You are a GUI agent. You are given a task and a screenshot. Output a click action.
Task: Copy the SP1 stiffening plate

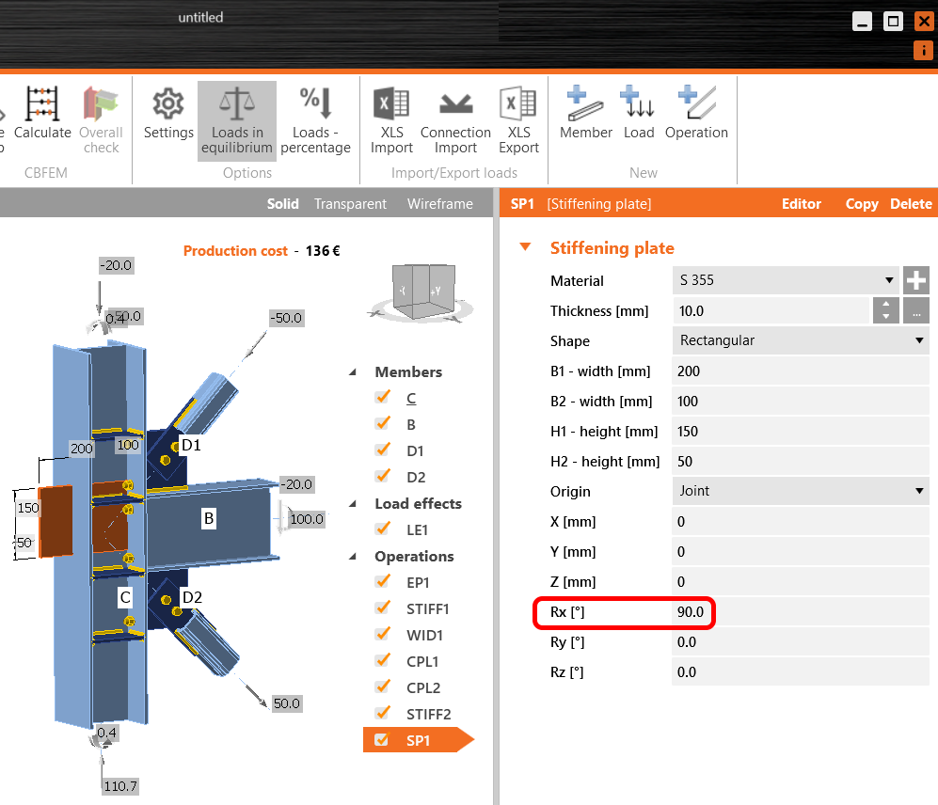click(862, 203)
